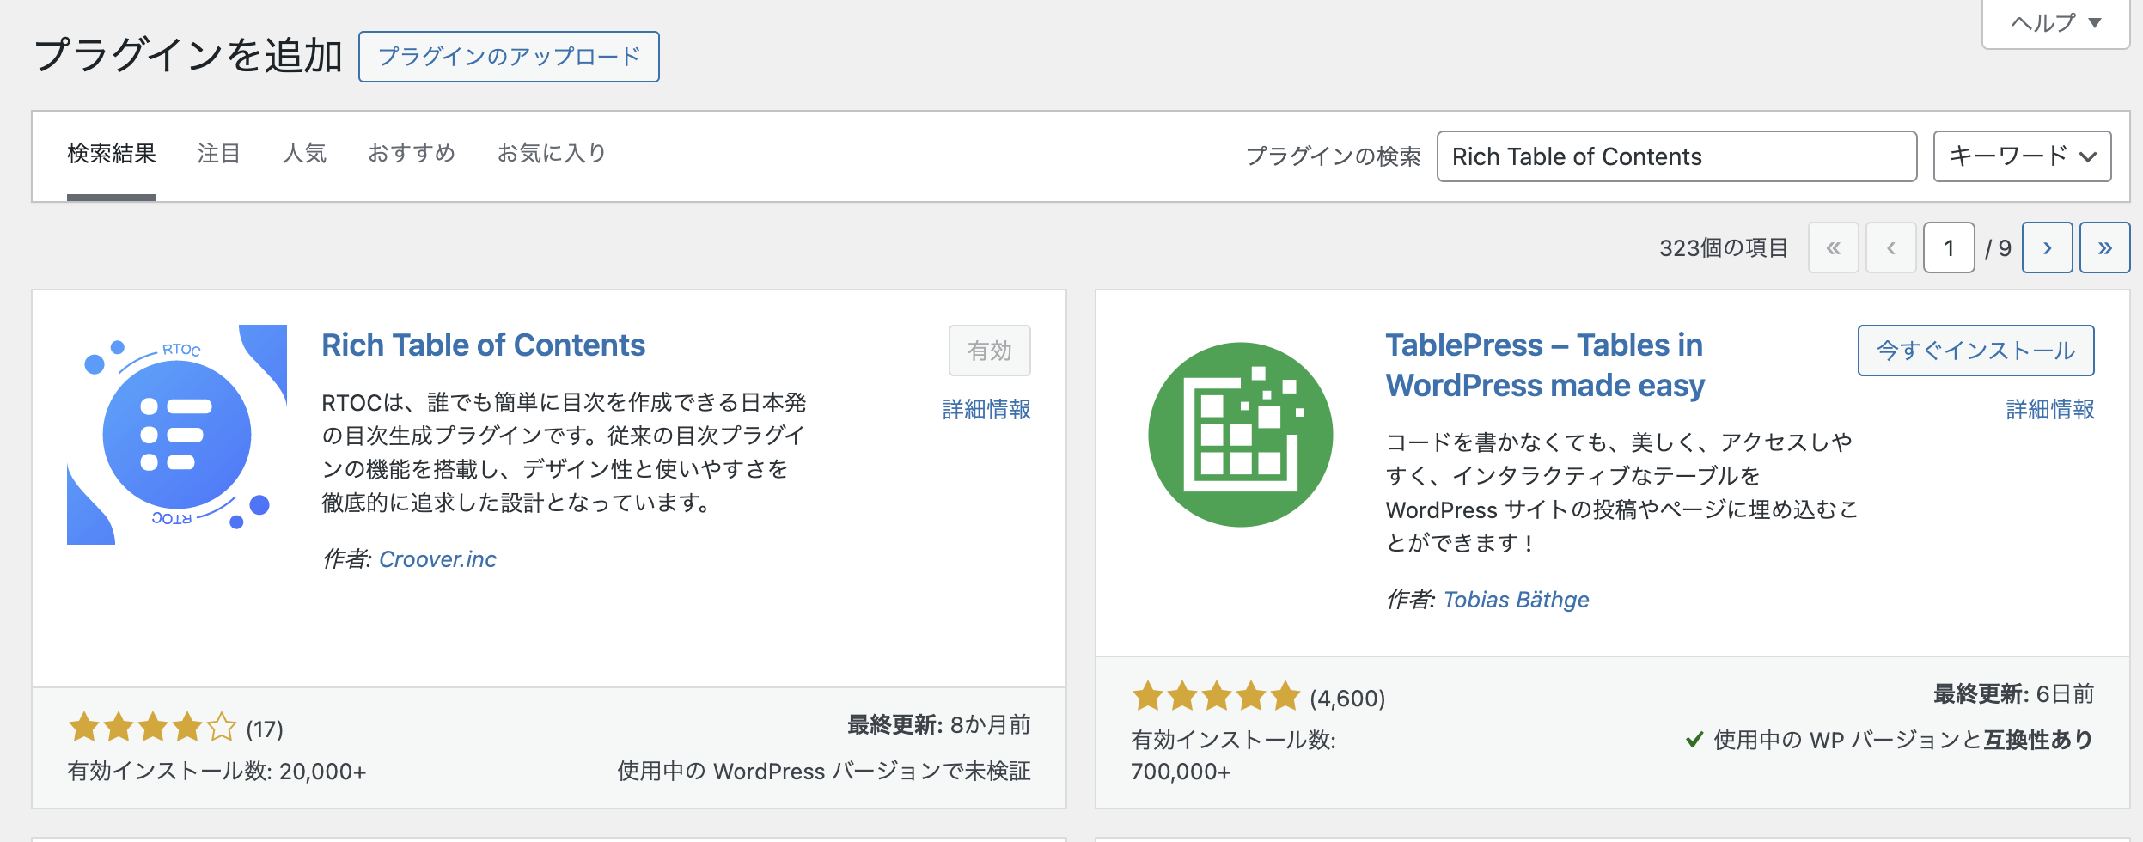Open the おすすめ tab
This screenshot has width=2143, height=842.
(412, 154)
